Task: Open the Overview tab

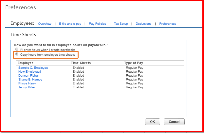Action: [x=45, y=24]
